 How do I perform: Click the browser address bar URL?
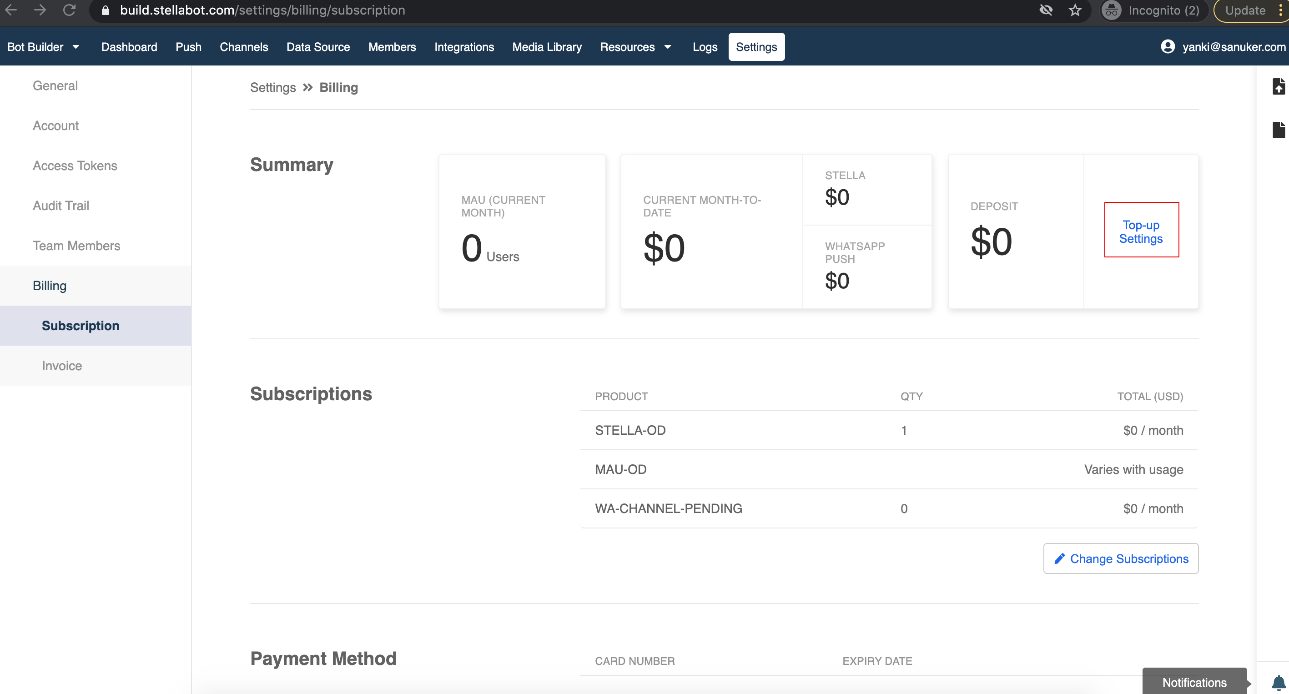(x=262, y=10)
